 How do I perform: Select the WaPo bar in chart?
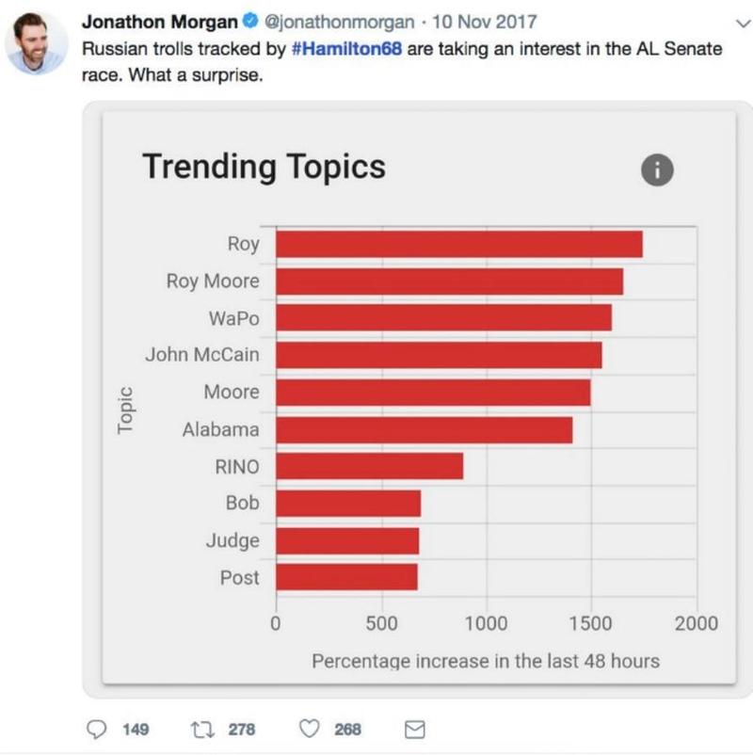click(444, 318)
